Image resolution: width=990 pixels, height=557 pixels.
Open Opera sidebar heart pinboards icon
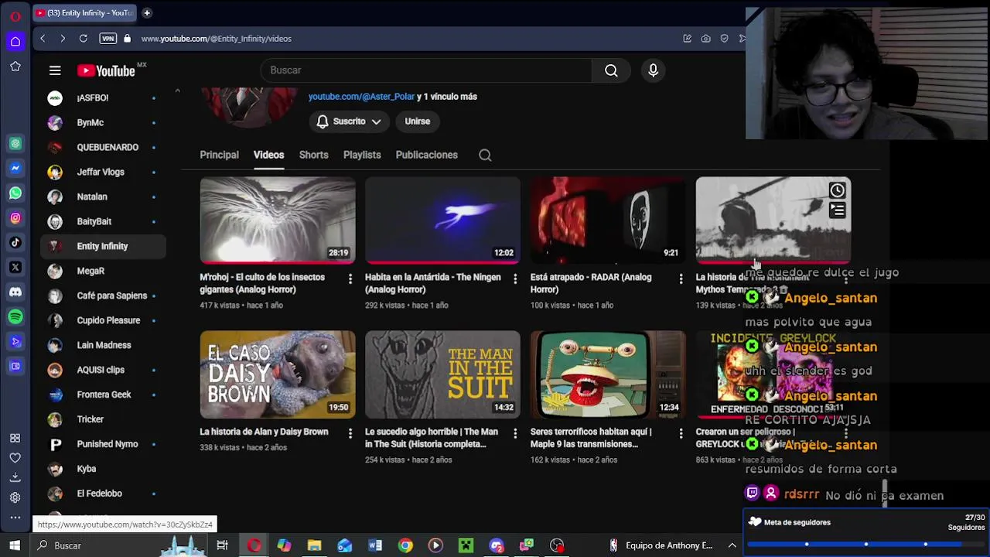pos(15,457)
